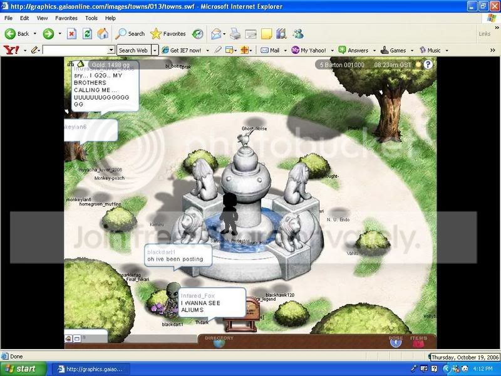Screen dimensions: 501x376
Task: Click the Get IE7 now! button
Action: point(182,51)
